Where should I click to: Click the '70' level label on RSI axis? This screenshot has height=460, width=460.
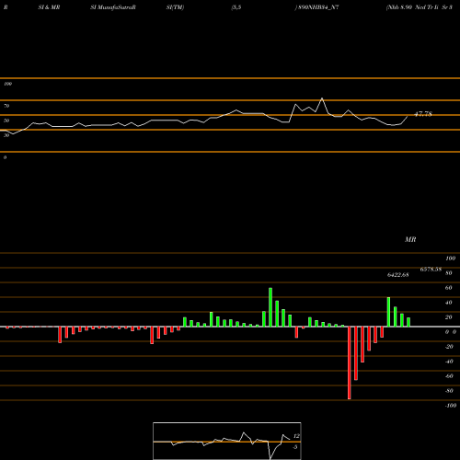pos(6,106)
